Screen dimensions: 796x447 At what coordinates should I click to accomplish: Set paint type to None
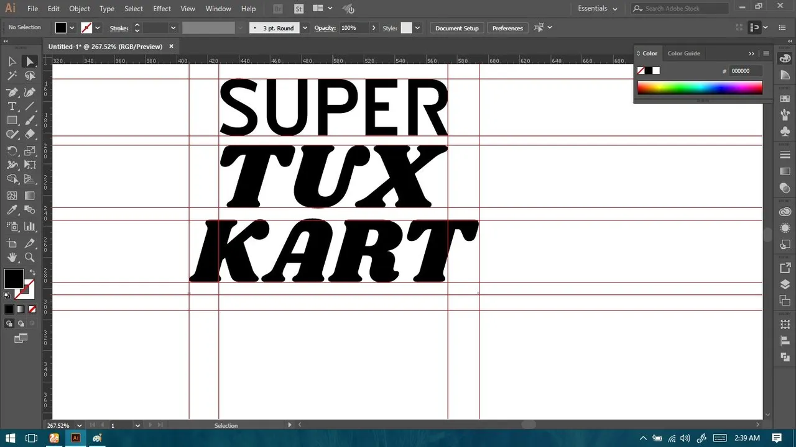(x=32, y=309)
